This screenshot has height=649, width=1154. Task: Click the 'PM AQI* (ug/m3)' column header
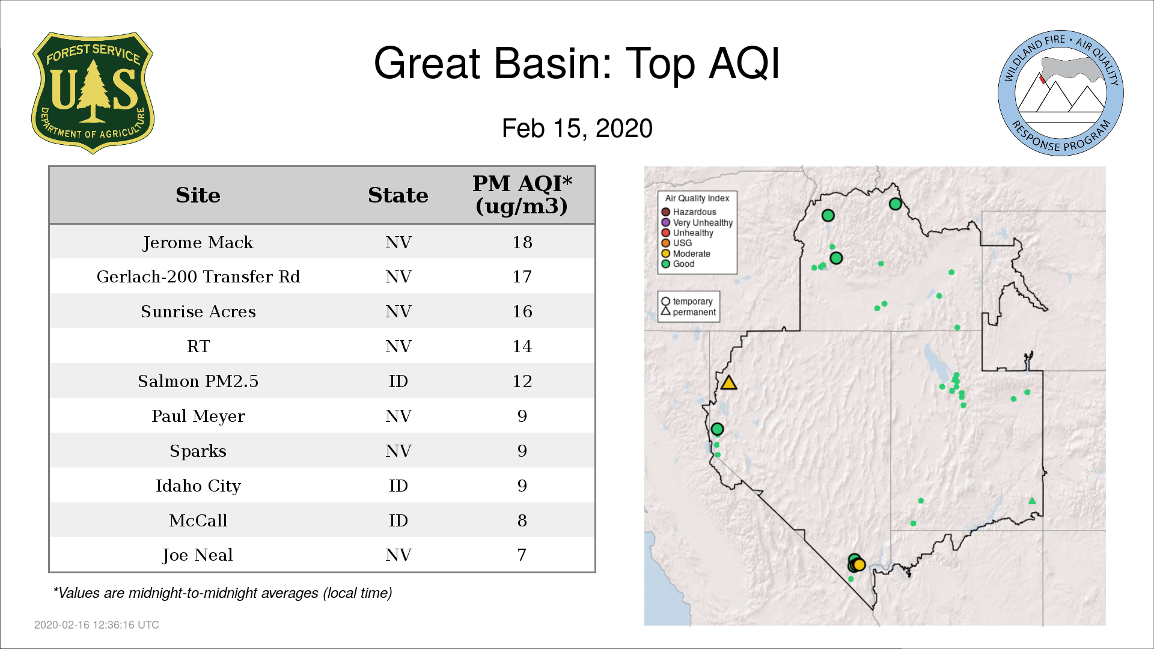pos(522,195)
